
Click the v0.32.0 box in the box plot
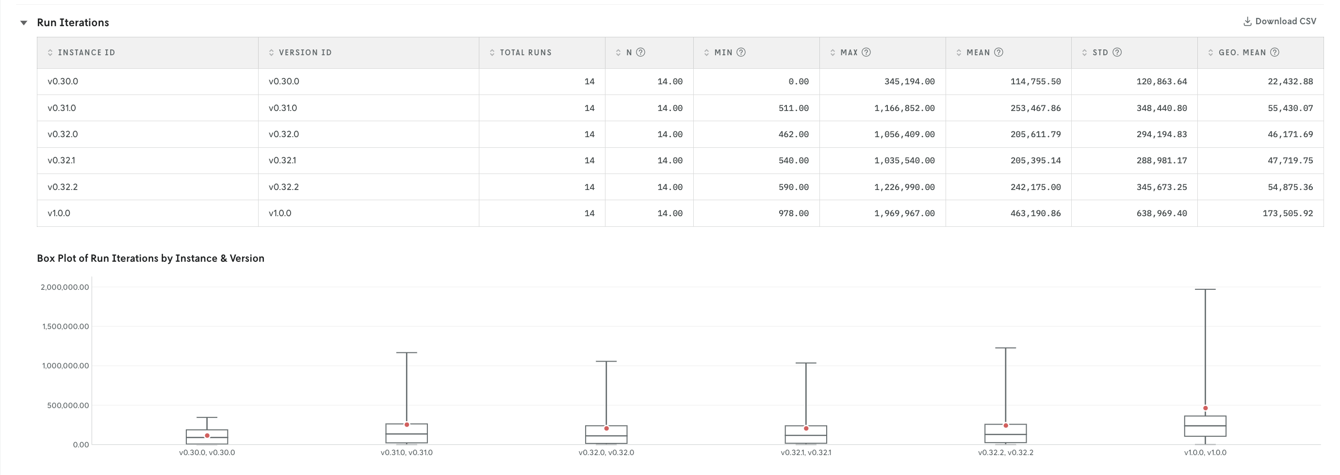coord(606,434)
